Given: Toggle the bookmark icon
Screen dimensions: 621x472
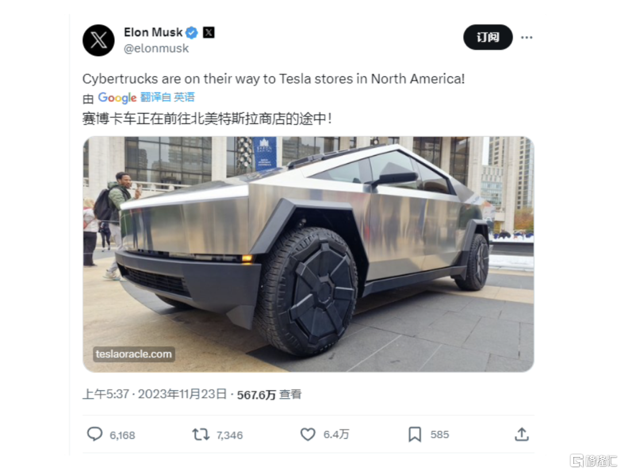Looking at the screenshot, I should point(415,435).
